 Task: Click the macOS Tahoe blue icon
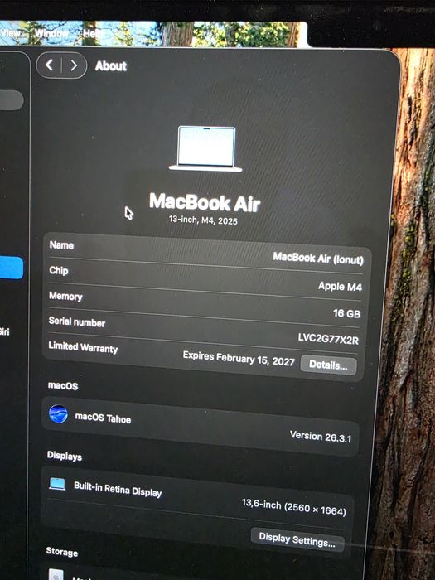[59, 414]
